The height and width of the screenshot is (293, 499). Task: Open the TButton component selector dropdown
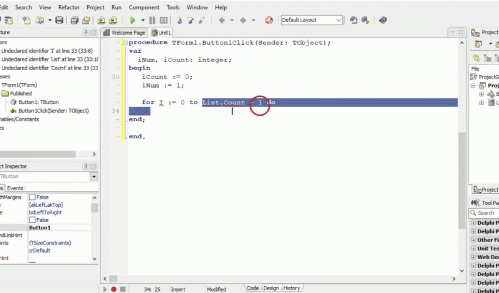[x=94, y=176]
